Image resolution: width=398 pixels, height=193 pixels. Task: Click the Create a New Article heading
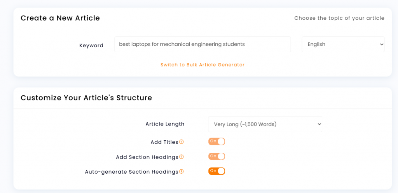point(60,18)
